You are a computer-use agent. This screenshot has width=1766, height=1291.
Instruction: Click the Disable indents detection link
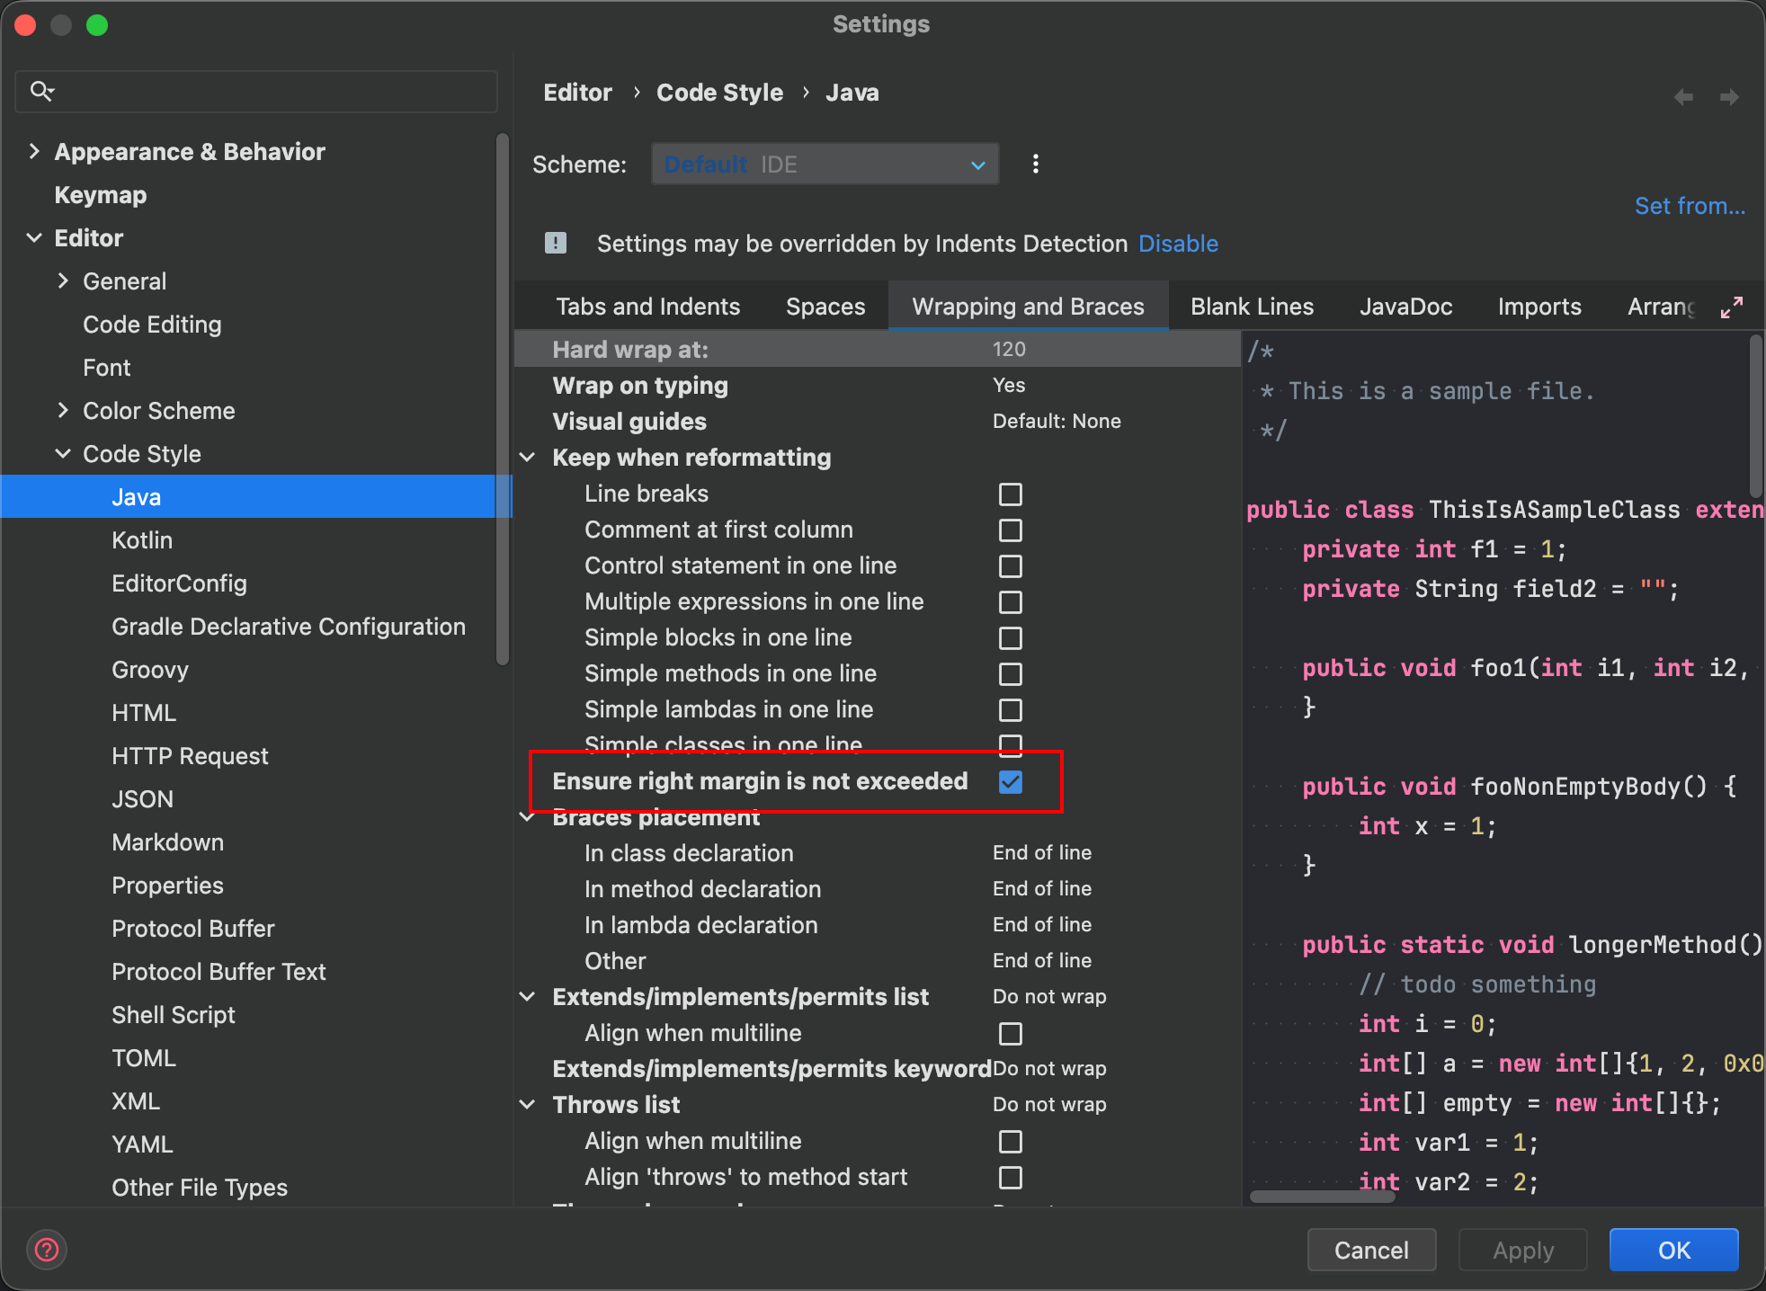click(1178, 244)
